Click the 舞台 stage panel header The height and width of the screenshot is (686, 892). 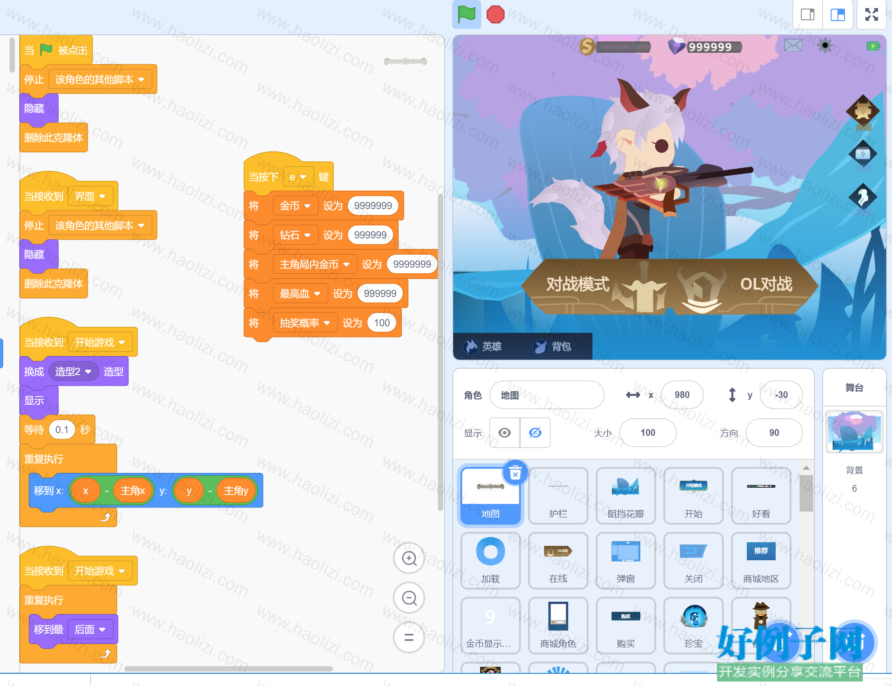click(854, 388)
